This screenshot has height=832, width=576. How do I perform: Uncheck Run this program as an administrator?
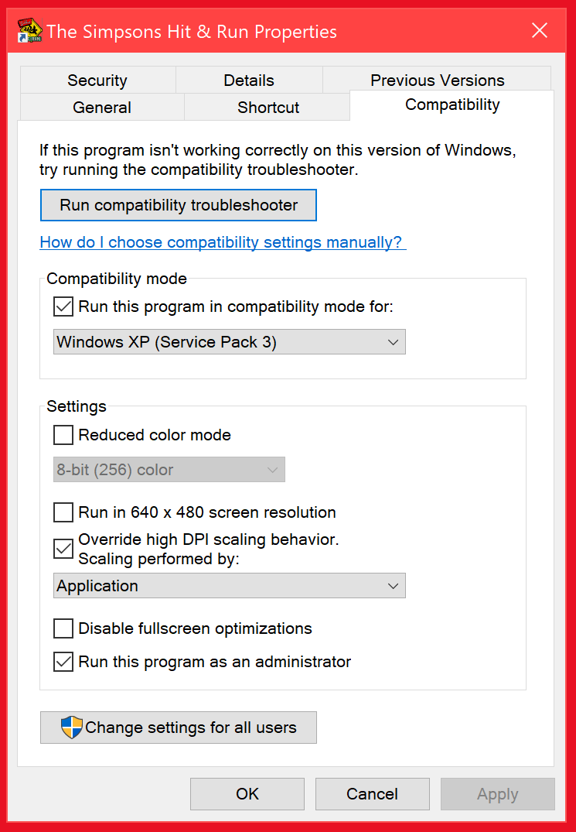click(63, 662)
